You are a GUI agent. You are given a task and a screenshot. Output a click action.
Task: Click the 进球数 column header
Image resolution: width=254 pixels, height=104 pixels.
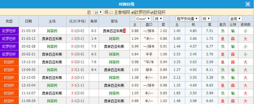point(245,24)
